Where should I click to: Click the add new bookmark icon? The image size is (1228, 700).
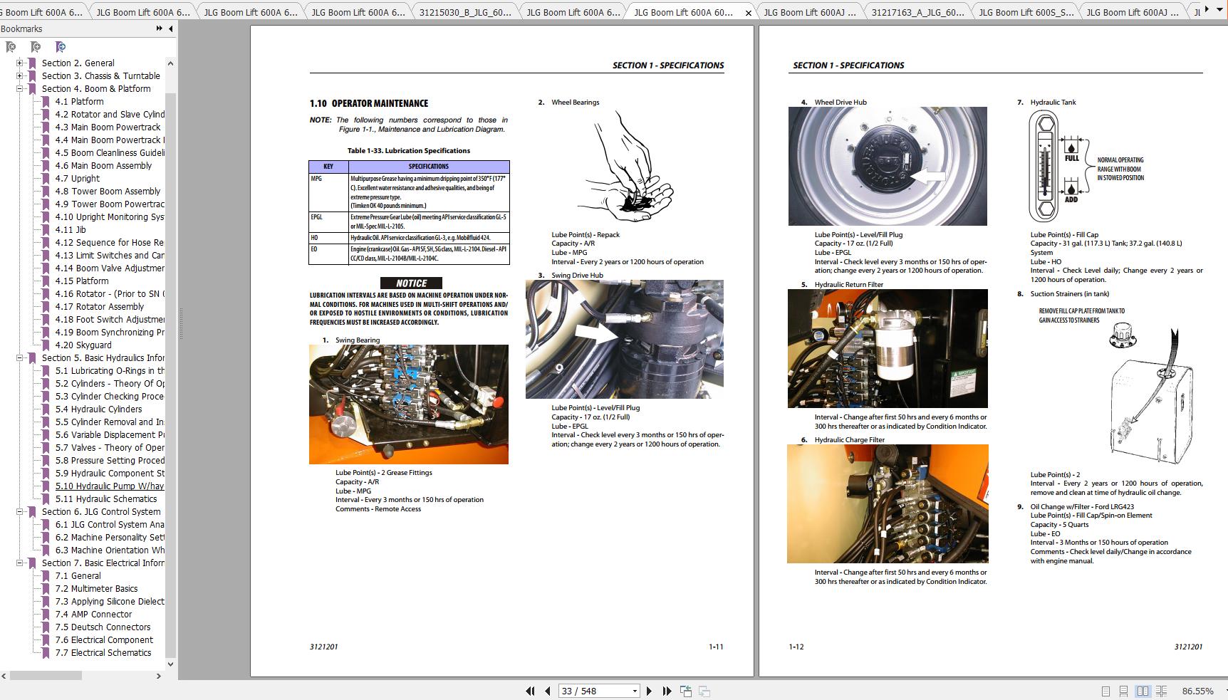click(x=36, y=47)
